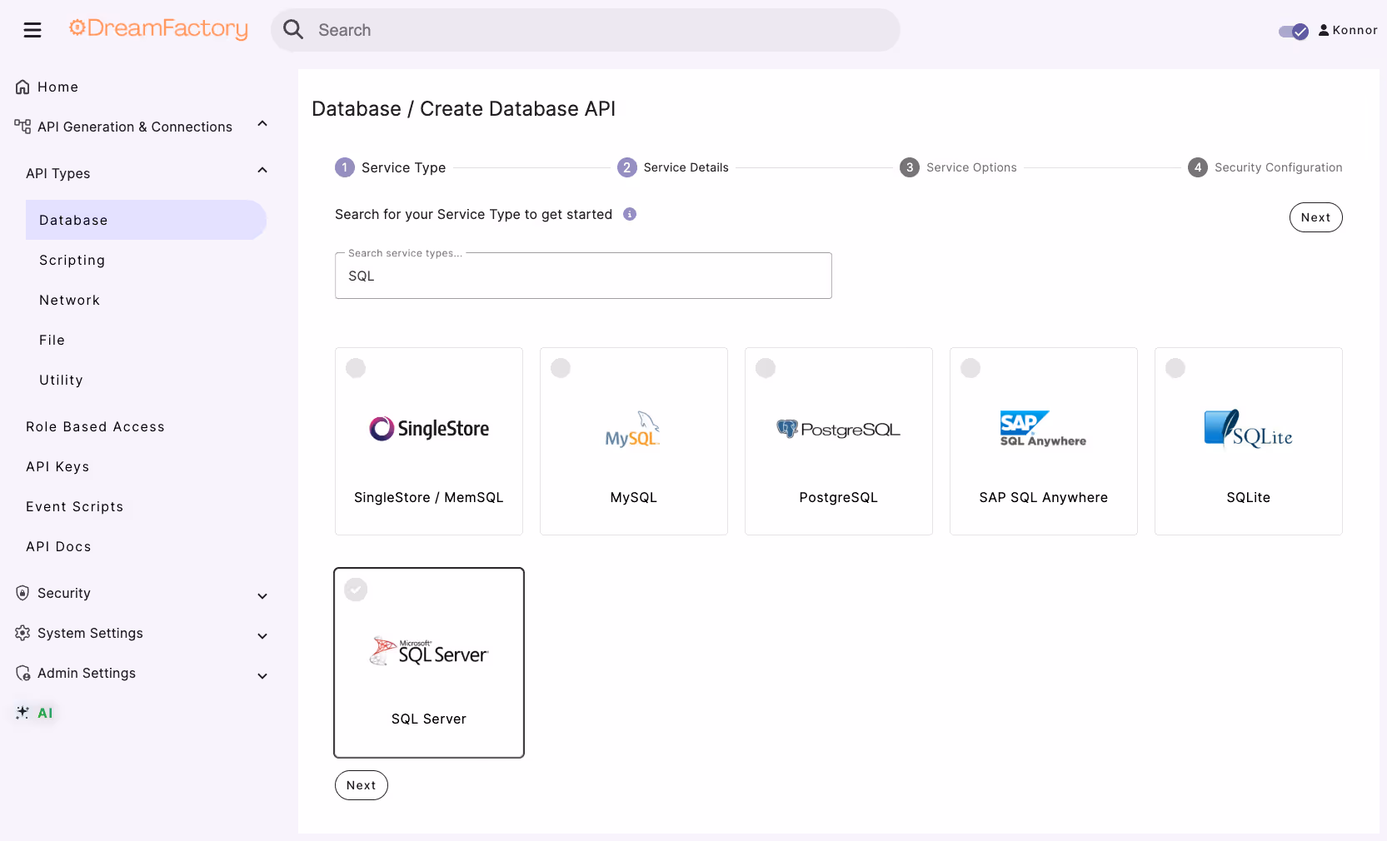Click the Home house icon

click(22, 87)
